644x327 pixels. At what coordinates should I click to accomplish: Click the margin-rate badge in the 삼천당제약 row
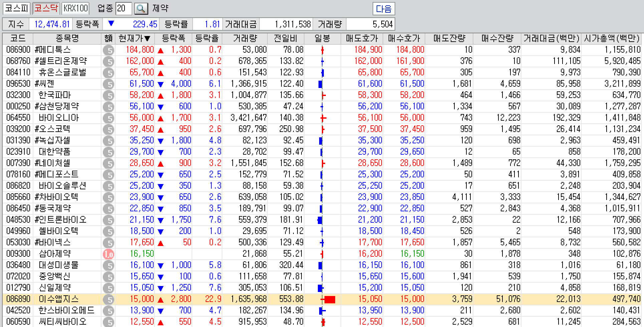[109, 107]
